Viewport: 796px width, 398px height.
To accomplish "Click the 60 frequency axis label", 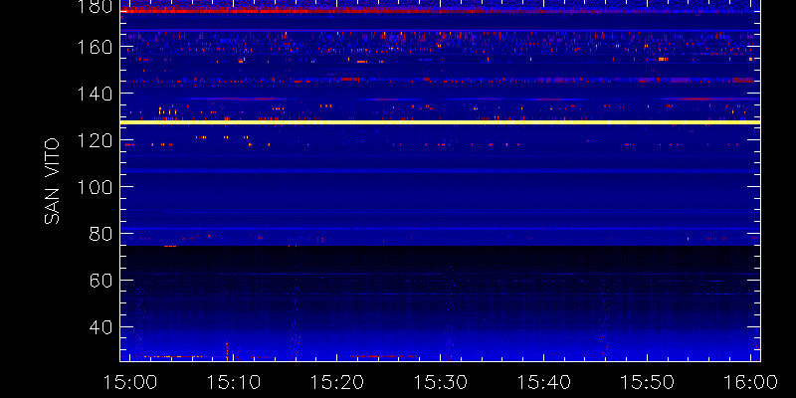I will [x=100, y=281].
